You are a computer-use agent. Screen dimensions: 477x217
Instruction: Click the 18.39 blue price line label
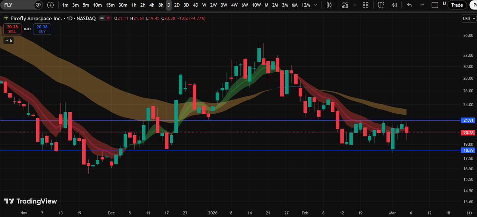coord(469,150)
